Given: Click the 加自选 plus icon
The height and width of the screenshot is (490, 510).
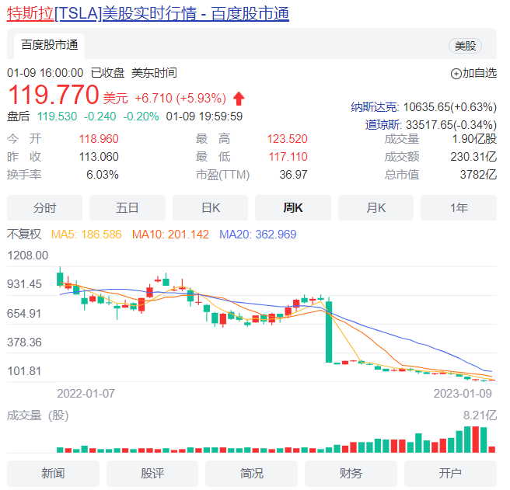Looking at the screenshot, I should (x=456, y=74).
